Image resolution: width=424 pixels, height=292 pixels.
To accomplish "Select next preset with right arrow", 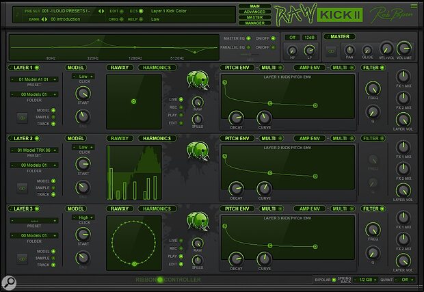I will [103, 11].
